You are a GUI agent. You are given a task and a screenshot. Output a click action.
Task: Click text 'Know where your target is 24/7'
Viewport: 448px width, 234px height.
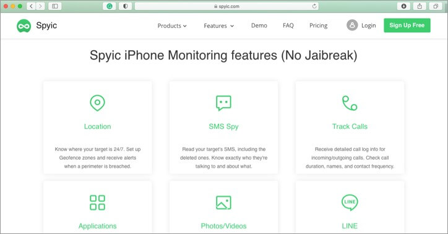pos(89,149)
